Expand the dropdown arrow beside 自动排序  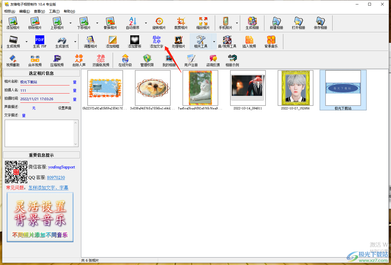(x=146, y=23)
